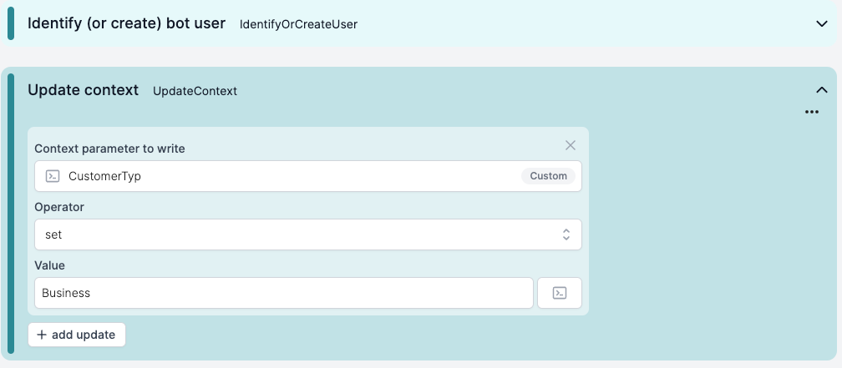Click the Custom badge in parameter field
This screenshot has height=368, width=842.
[x=548, y=176]
